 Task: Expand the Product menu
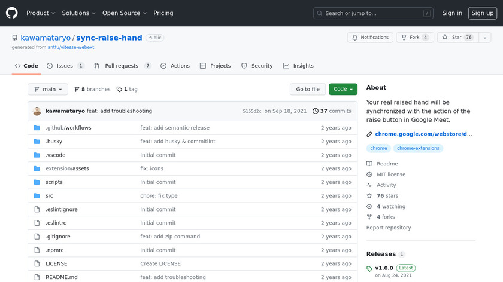41,13
